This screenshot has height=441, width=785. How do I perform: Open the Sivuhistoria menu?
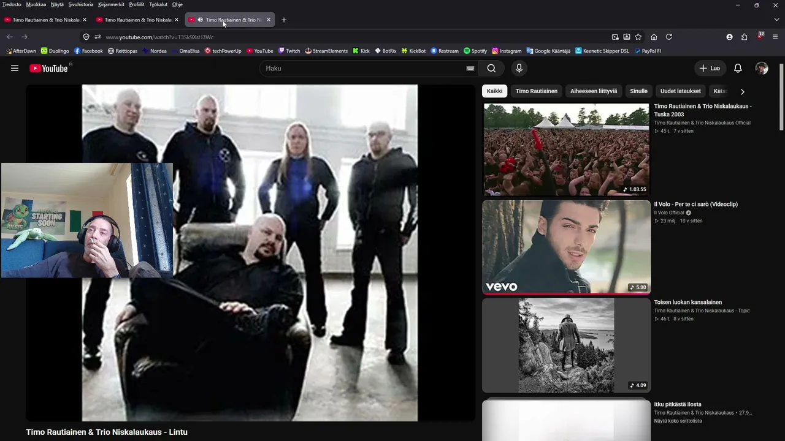coord(81,4)
